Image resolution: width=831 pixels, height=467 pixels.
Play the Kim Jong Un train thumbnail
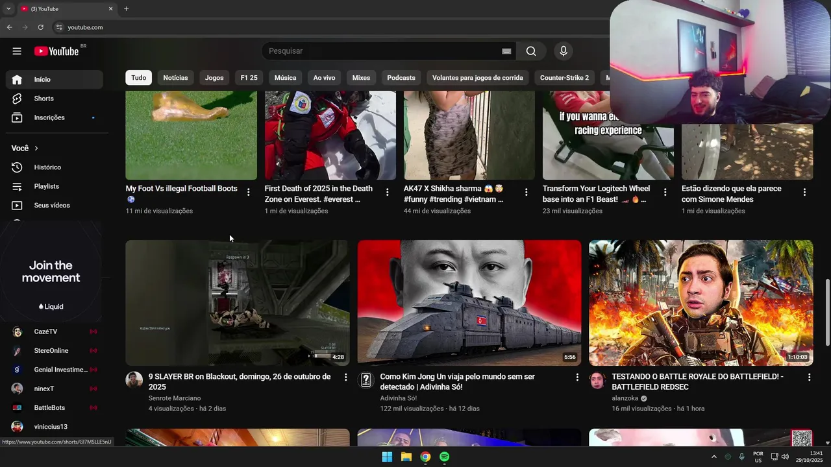469,303
